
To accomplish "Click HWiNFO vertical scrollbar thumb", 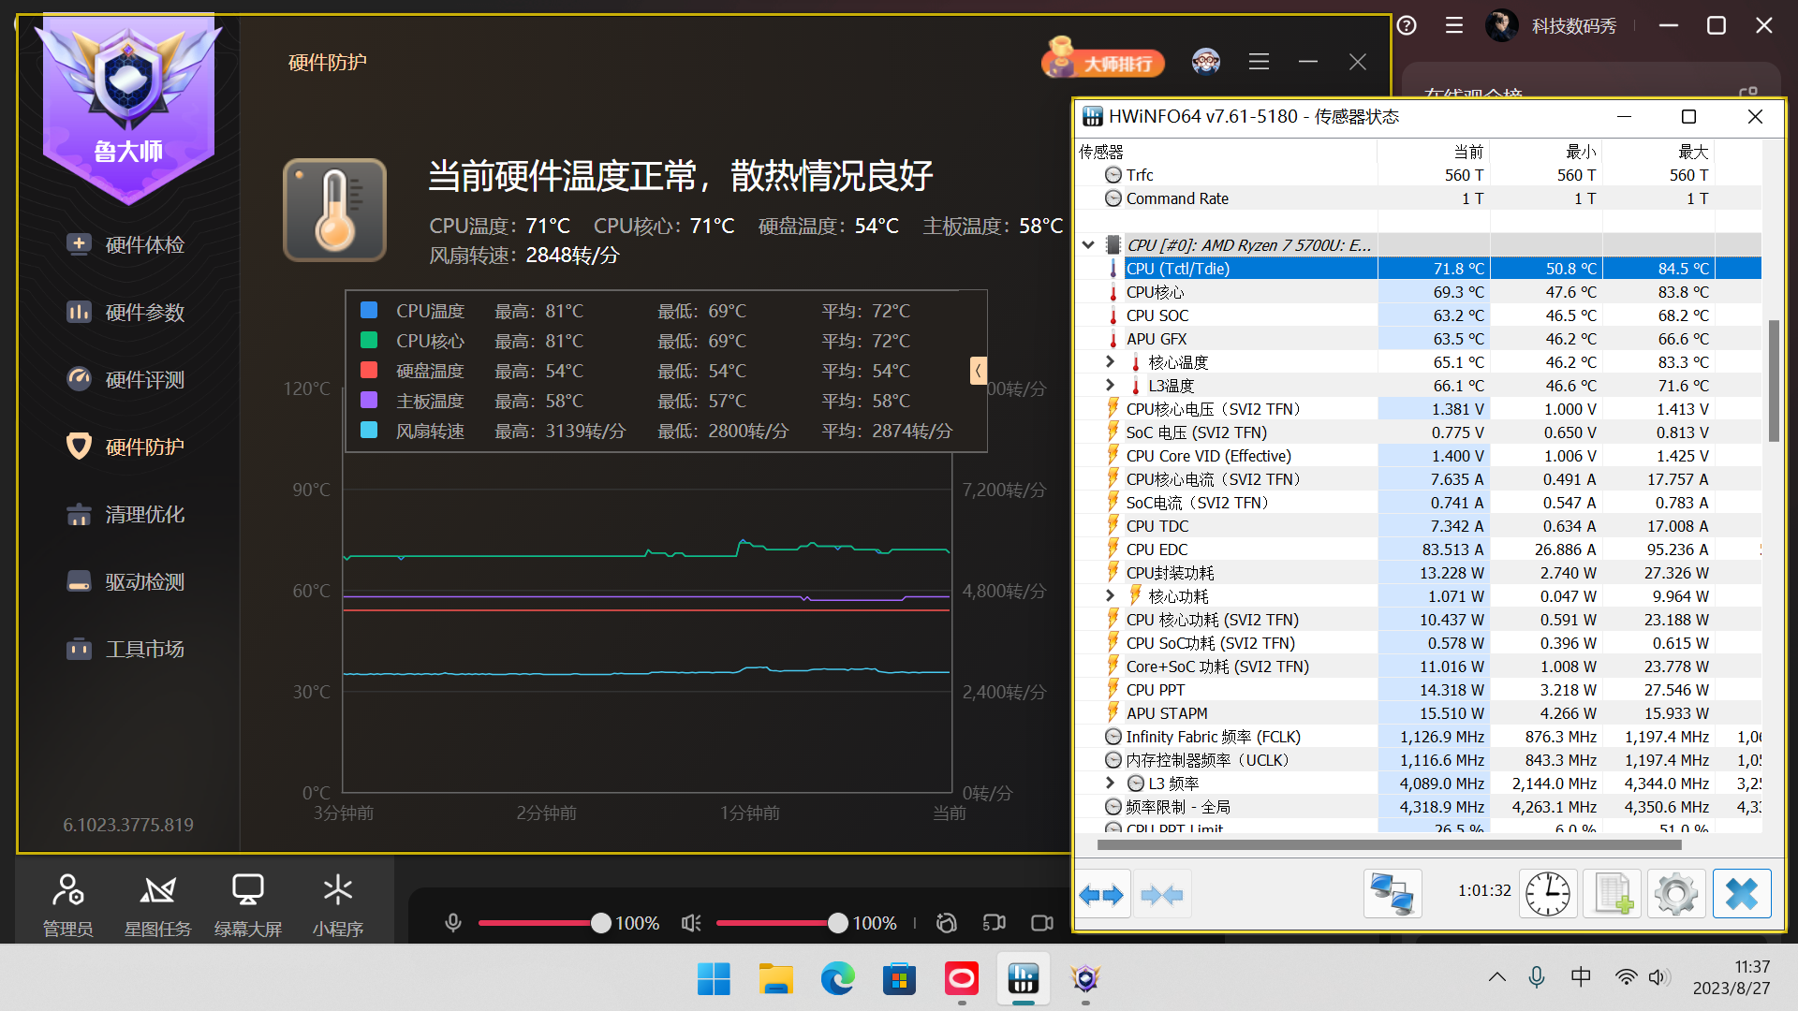I will 1773,380.
